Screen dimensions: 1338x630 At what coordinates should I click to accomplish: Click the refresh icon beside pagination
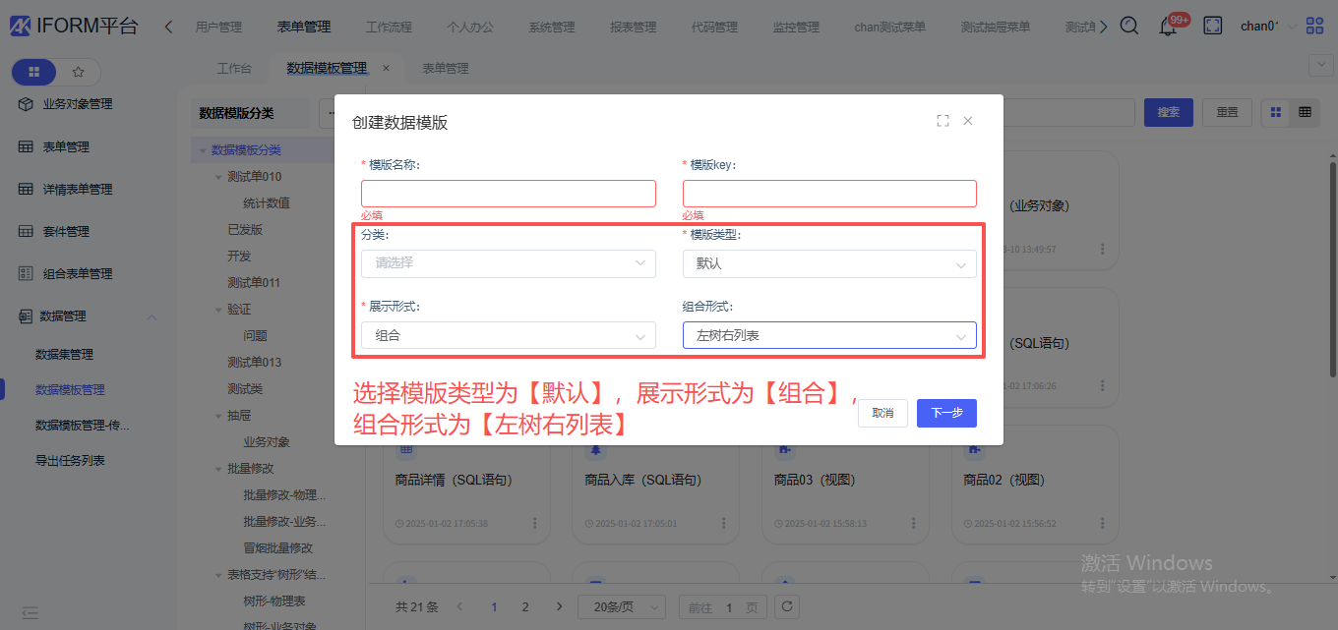point(786,606)
